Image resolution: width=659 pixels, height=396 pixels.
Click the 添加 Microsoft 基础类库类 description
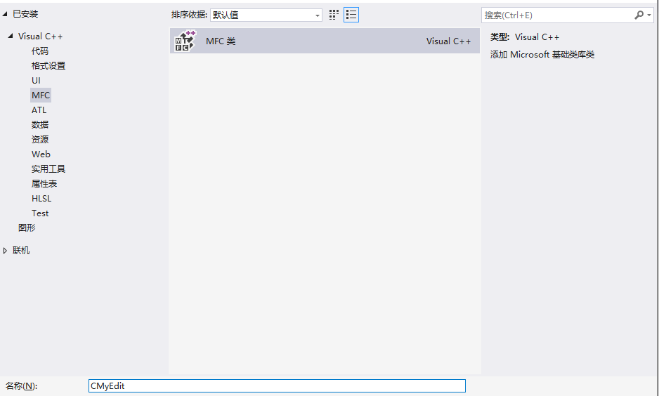[542, 55]
